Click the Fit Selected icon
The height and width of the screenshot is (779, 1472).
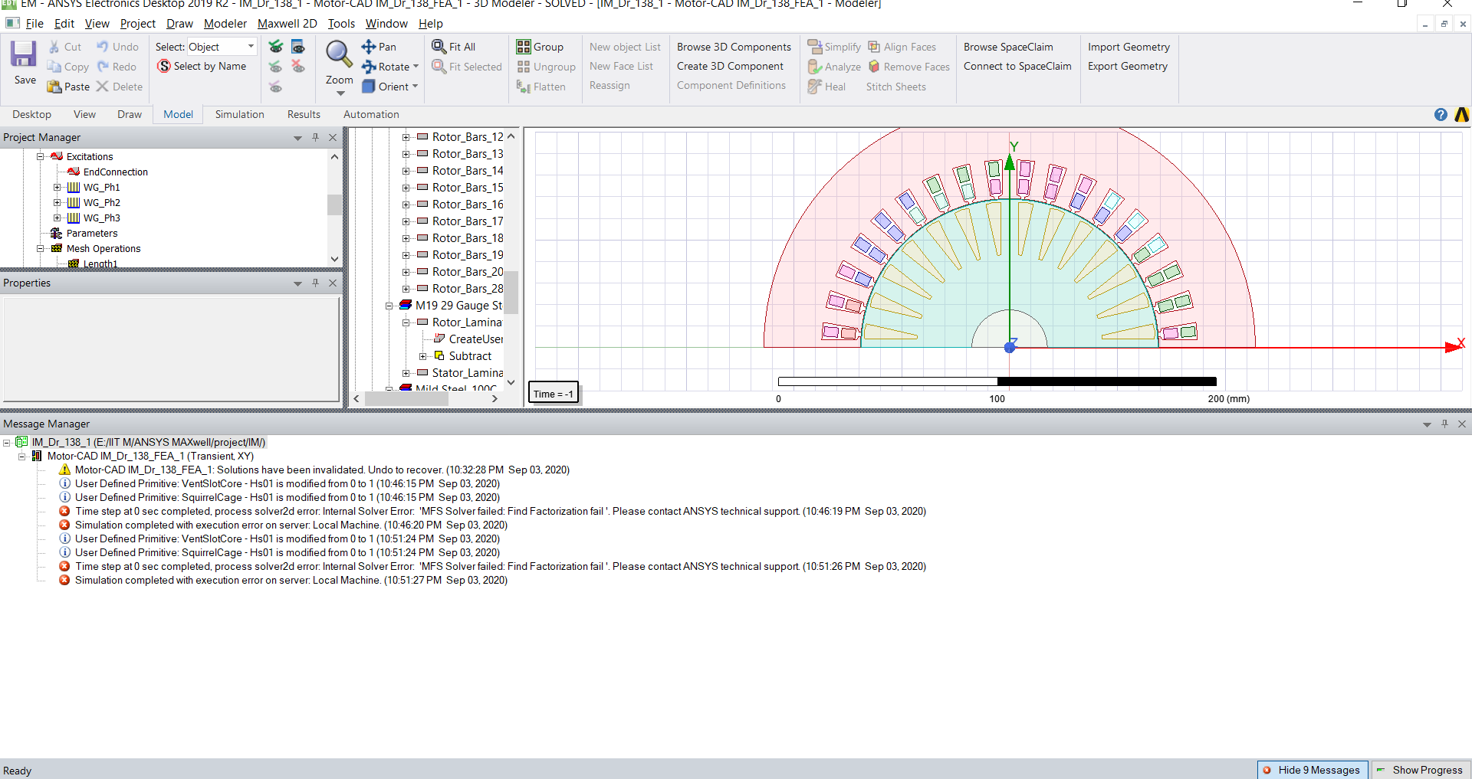[439, 67]
